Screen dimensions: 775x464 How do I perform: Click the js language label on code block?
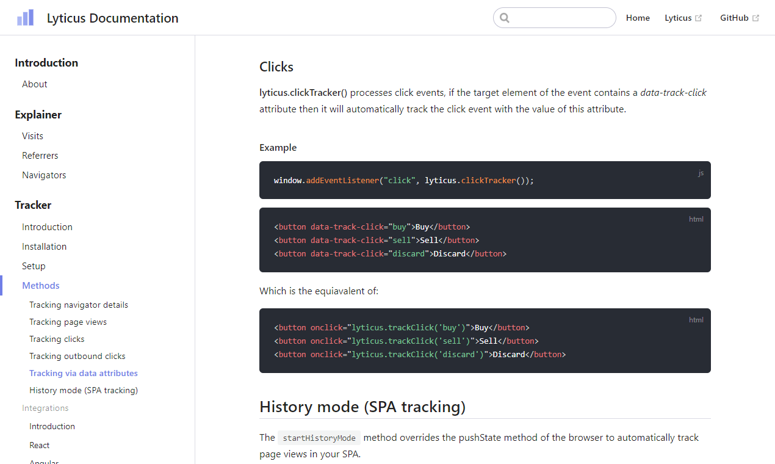click(701, 173)
